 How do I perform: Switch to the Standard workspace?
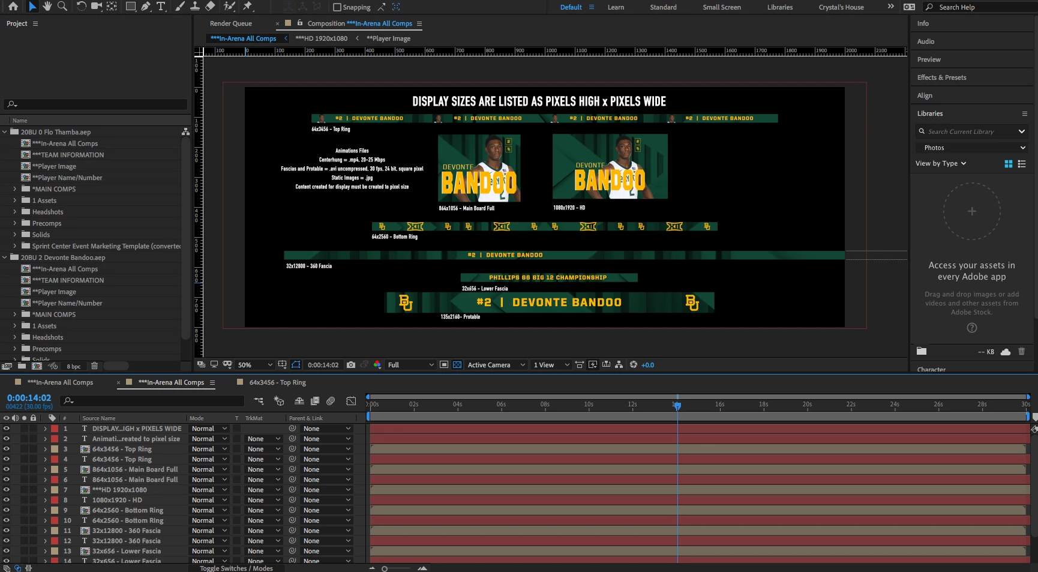tap(663, 7)
